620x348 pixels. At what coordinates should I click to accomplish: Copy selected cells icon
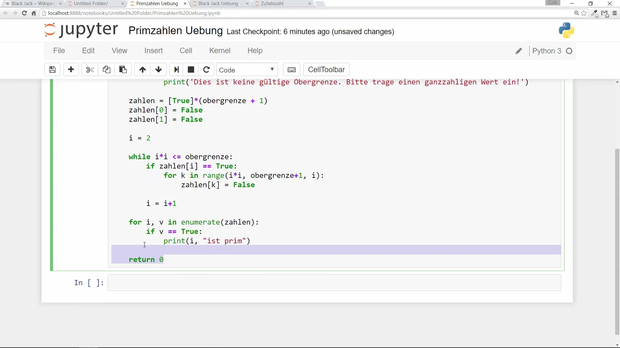(106, 70)
